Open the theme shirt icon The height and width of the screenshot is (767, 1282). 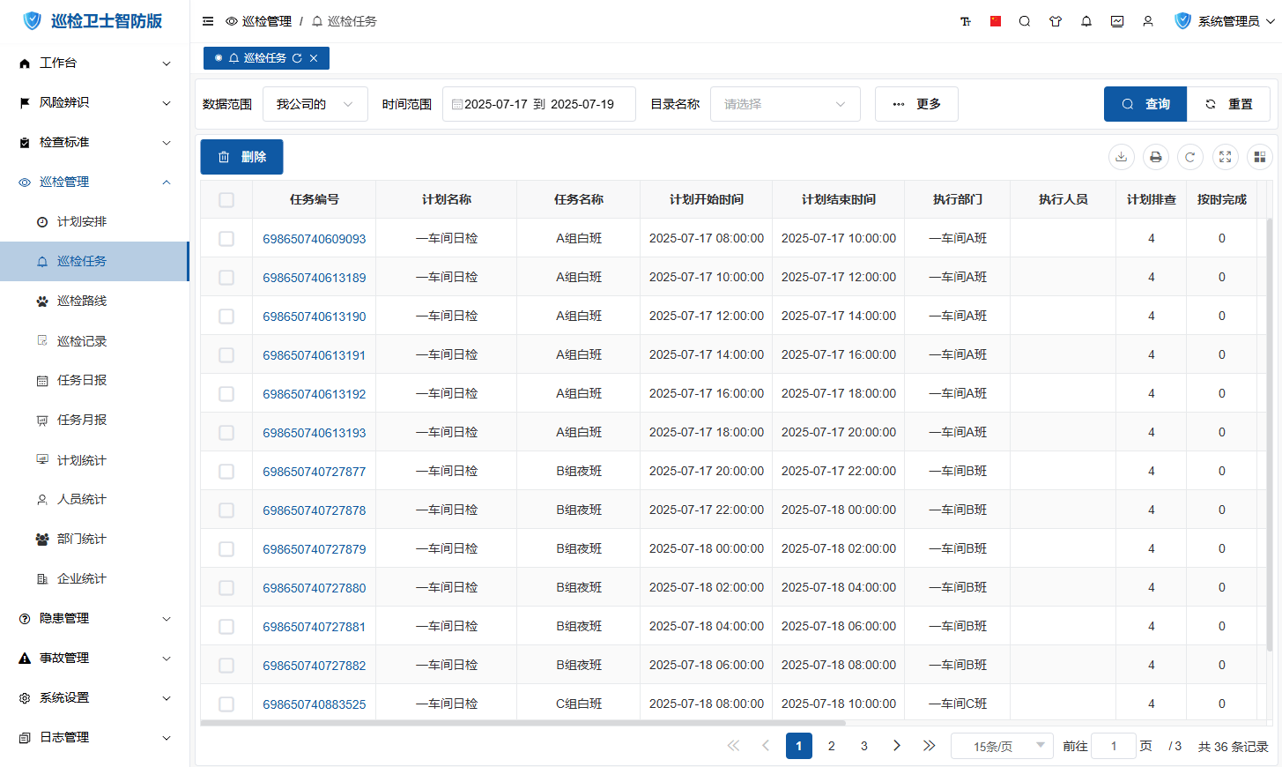pos(1056,21)
